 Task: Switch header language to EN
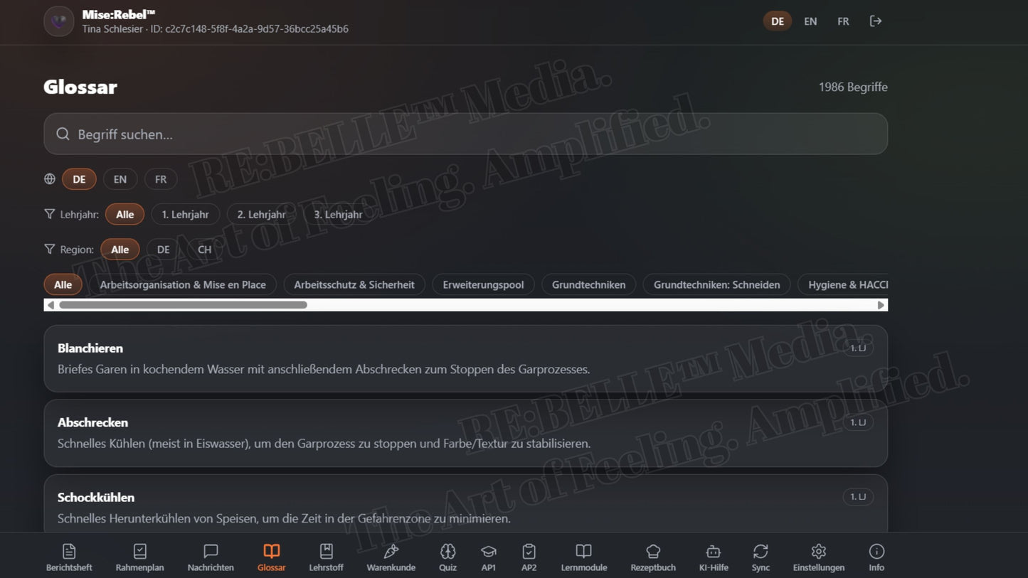pos(810,21)
